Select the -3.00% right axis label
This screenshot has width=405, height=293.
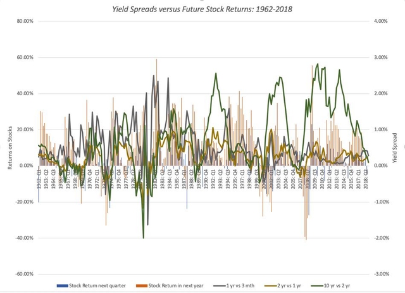point(378,274)
